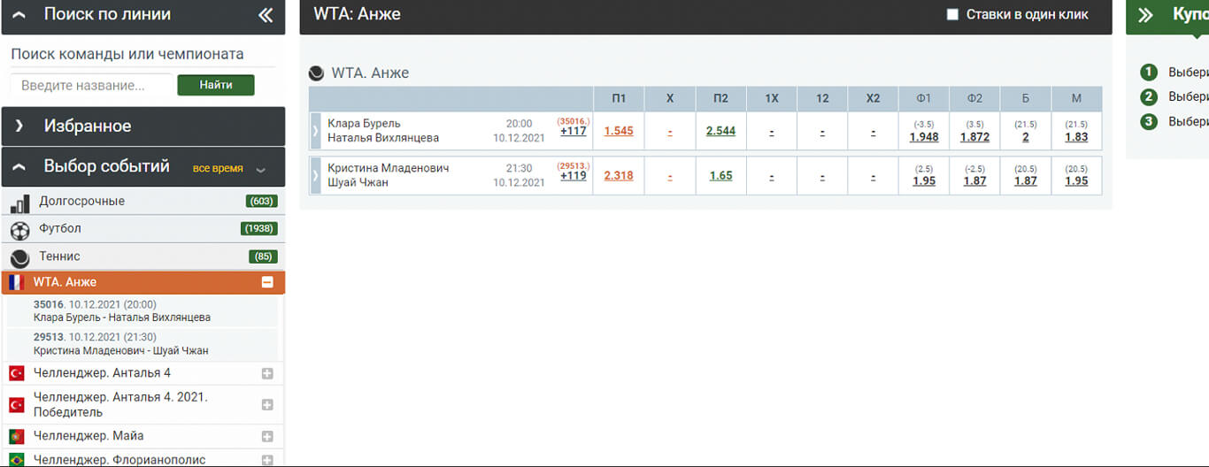Click the П1 column header

(619, 98)
